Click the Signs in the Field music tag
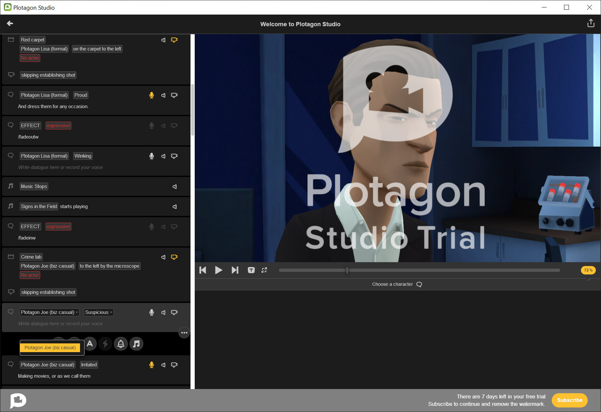601x412 pixels. (39, 206)
